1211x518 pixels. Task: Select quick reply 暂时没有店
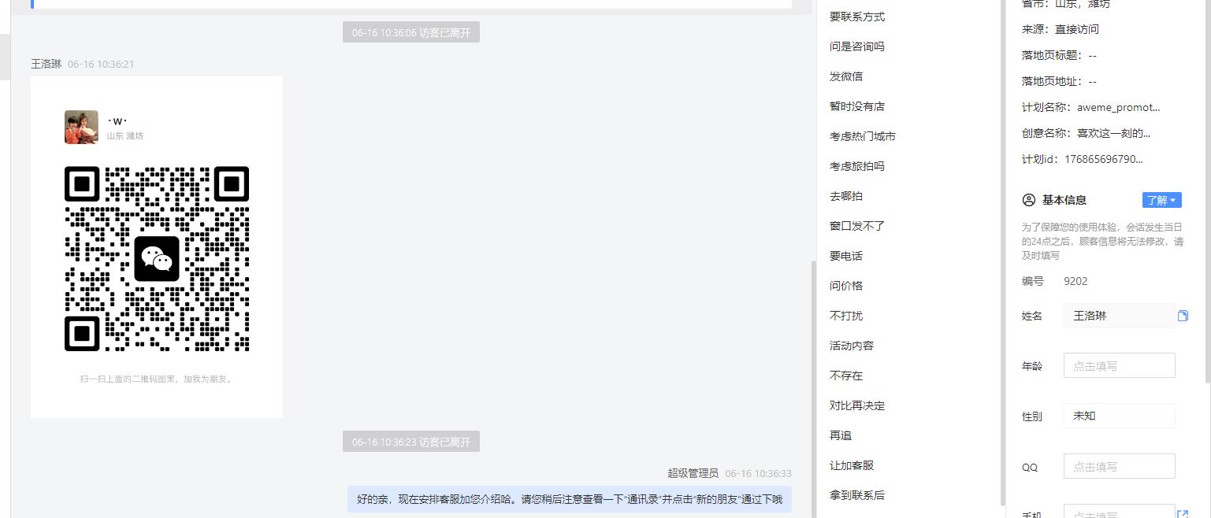[x=856, y=106]
